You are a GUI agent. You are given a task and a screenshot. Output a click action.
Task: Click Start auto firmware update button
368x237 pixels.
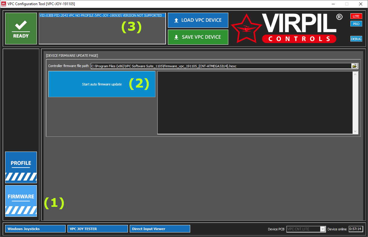[x=102, y=84]
